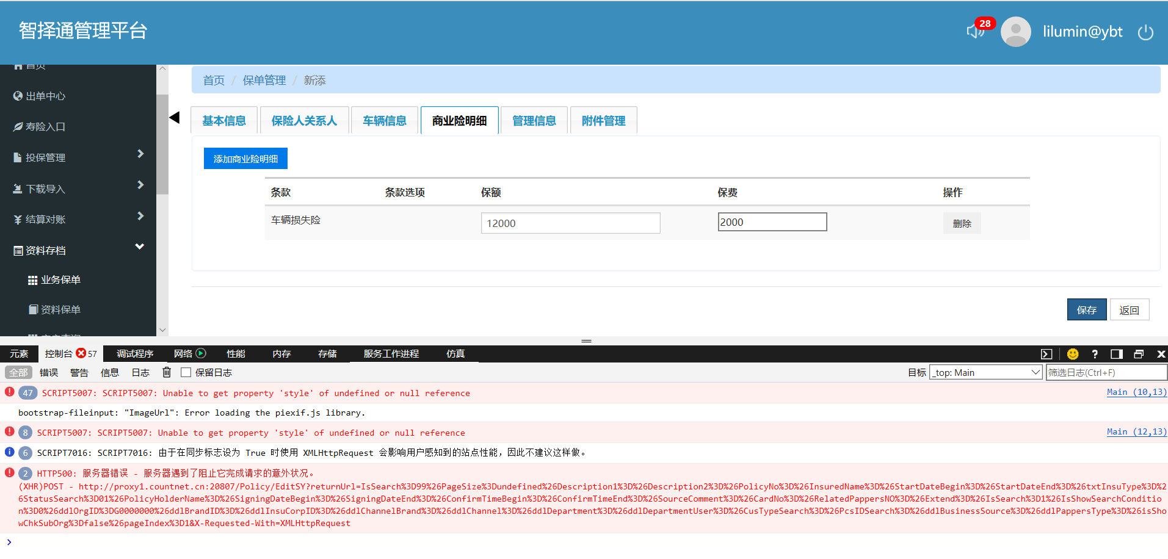
Task: Switch to the 管理信息 tab
Action: click(x=534, y=120)
